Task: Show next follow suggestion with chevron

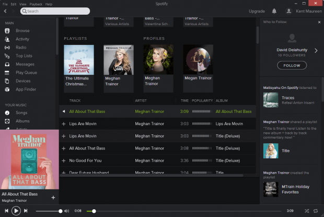Action: 316,51
